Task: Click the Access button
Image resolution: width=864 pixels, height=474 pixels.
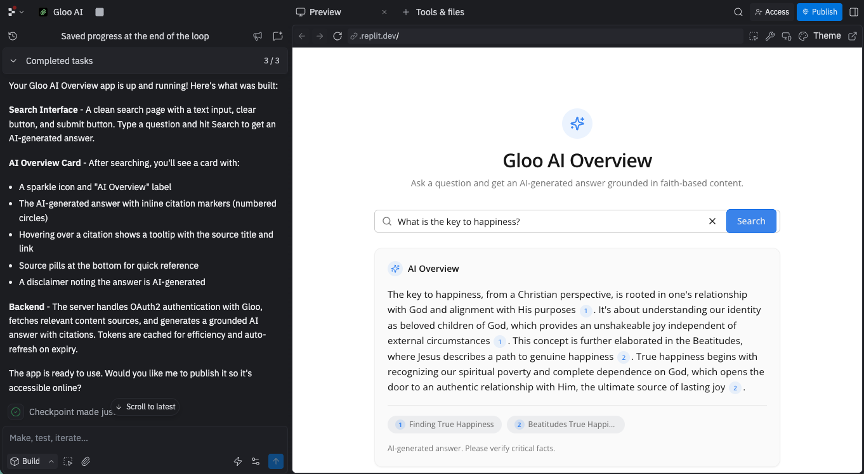Action: 771,12
